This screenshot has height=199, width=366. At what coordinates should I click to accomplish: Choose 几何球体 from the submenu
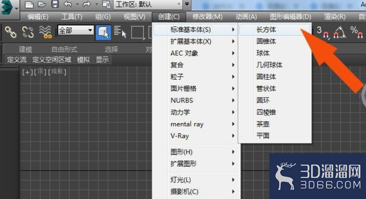[x=275, y=65]
